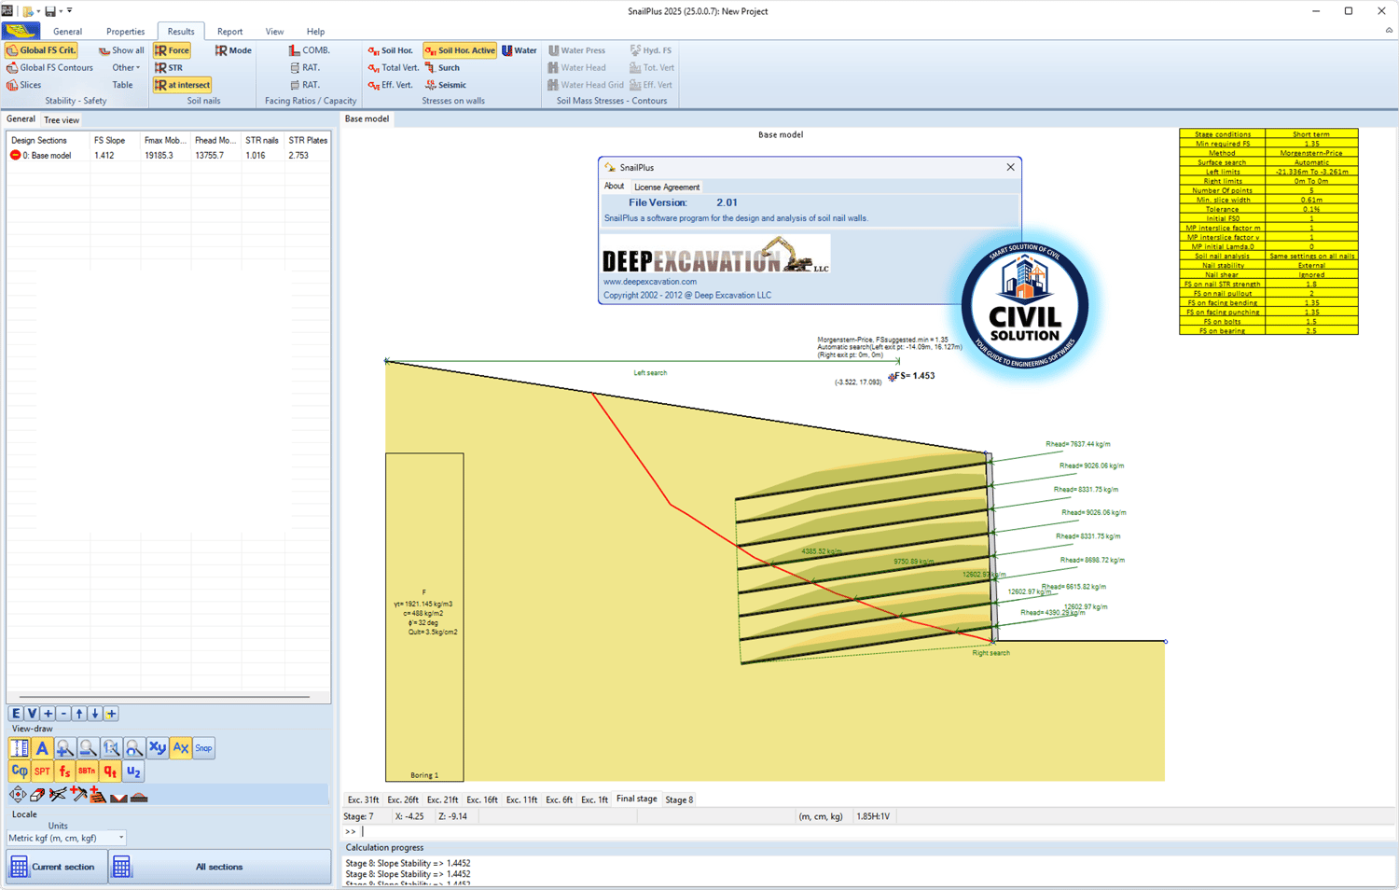Image resolution: width=1399 pixels, height=890 pixels.
Task: Click the 1:1 zoom magnifier icon
Action: pos(111,748)
